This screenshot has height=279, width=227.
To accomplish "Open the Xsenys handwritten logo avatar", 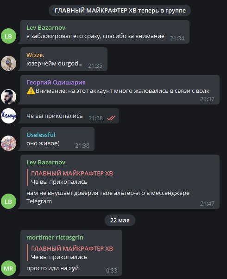I will point(8,116).
